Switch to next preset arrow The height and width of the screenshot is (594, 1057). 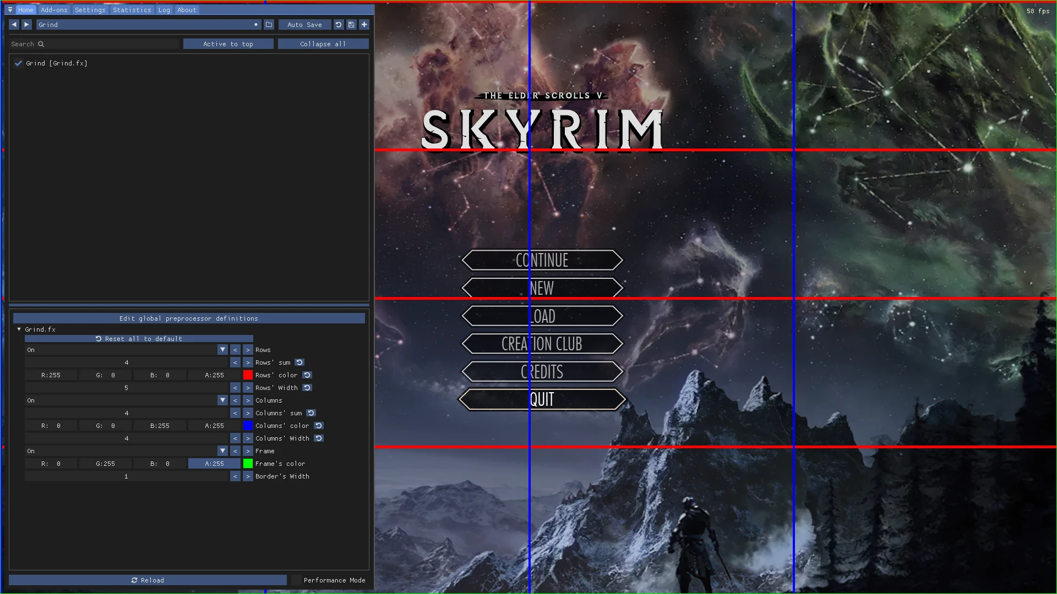26,25
